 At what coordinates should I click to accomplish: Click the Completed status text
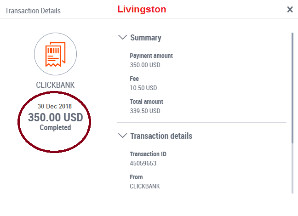pyautogui.click(x=55, y=127)
